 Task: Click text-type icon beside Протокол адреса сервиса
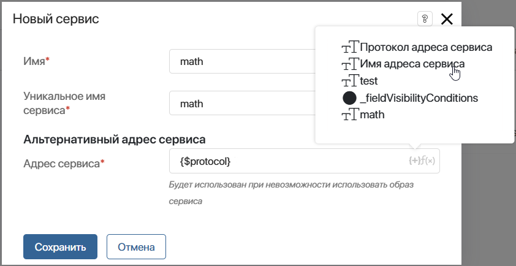[x=350, y=47]
